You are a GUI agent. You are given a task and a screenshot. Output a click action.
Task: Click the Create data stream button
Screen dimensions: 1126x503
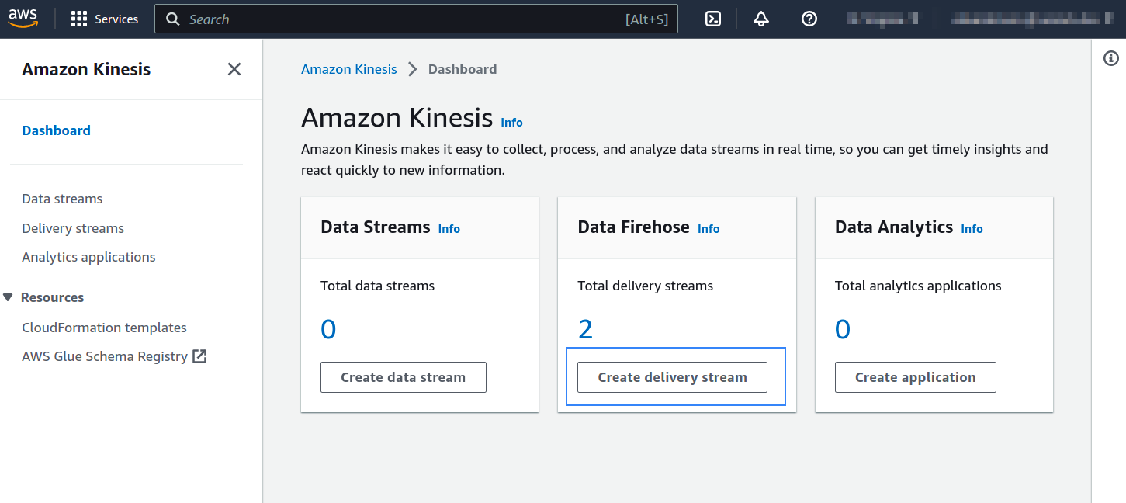(x=404, y=377)
